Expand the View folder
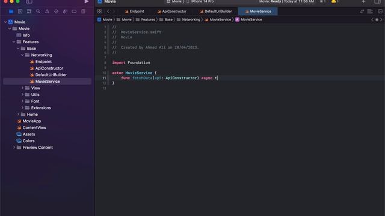The image size is (385, 216). click(x=22, y=88)
